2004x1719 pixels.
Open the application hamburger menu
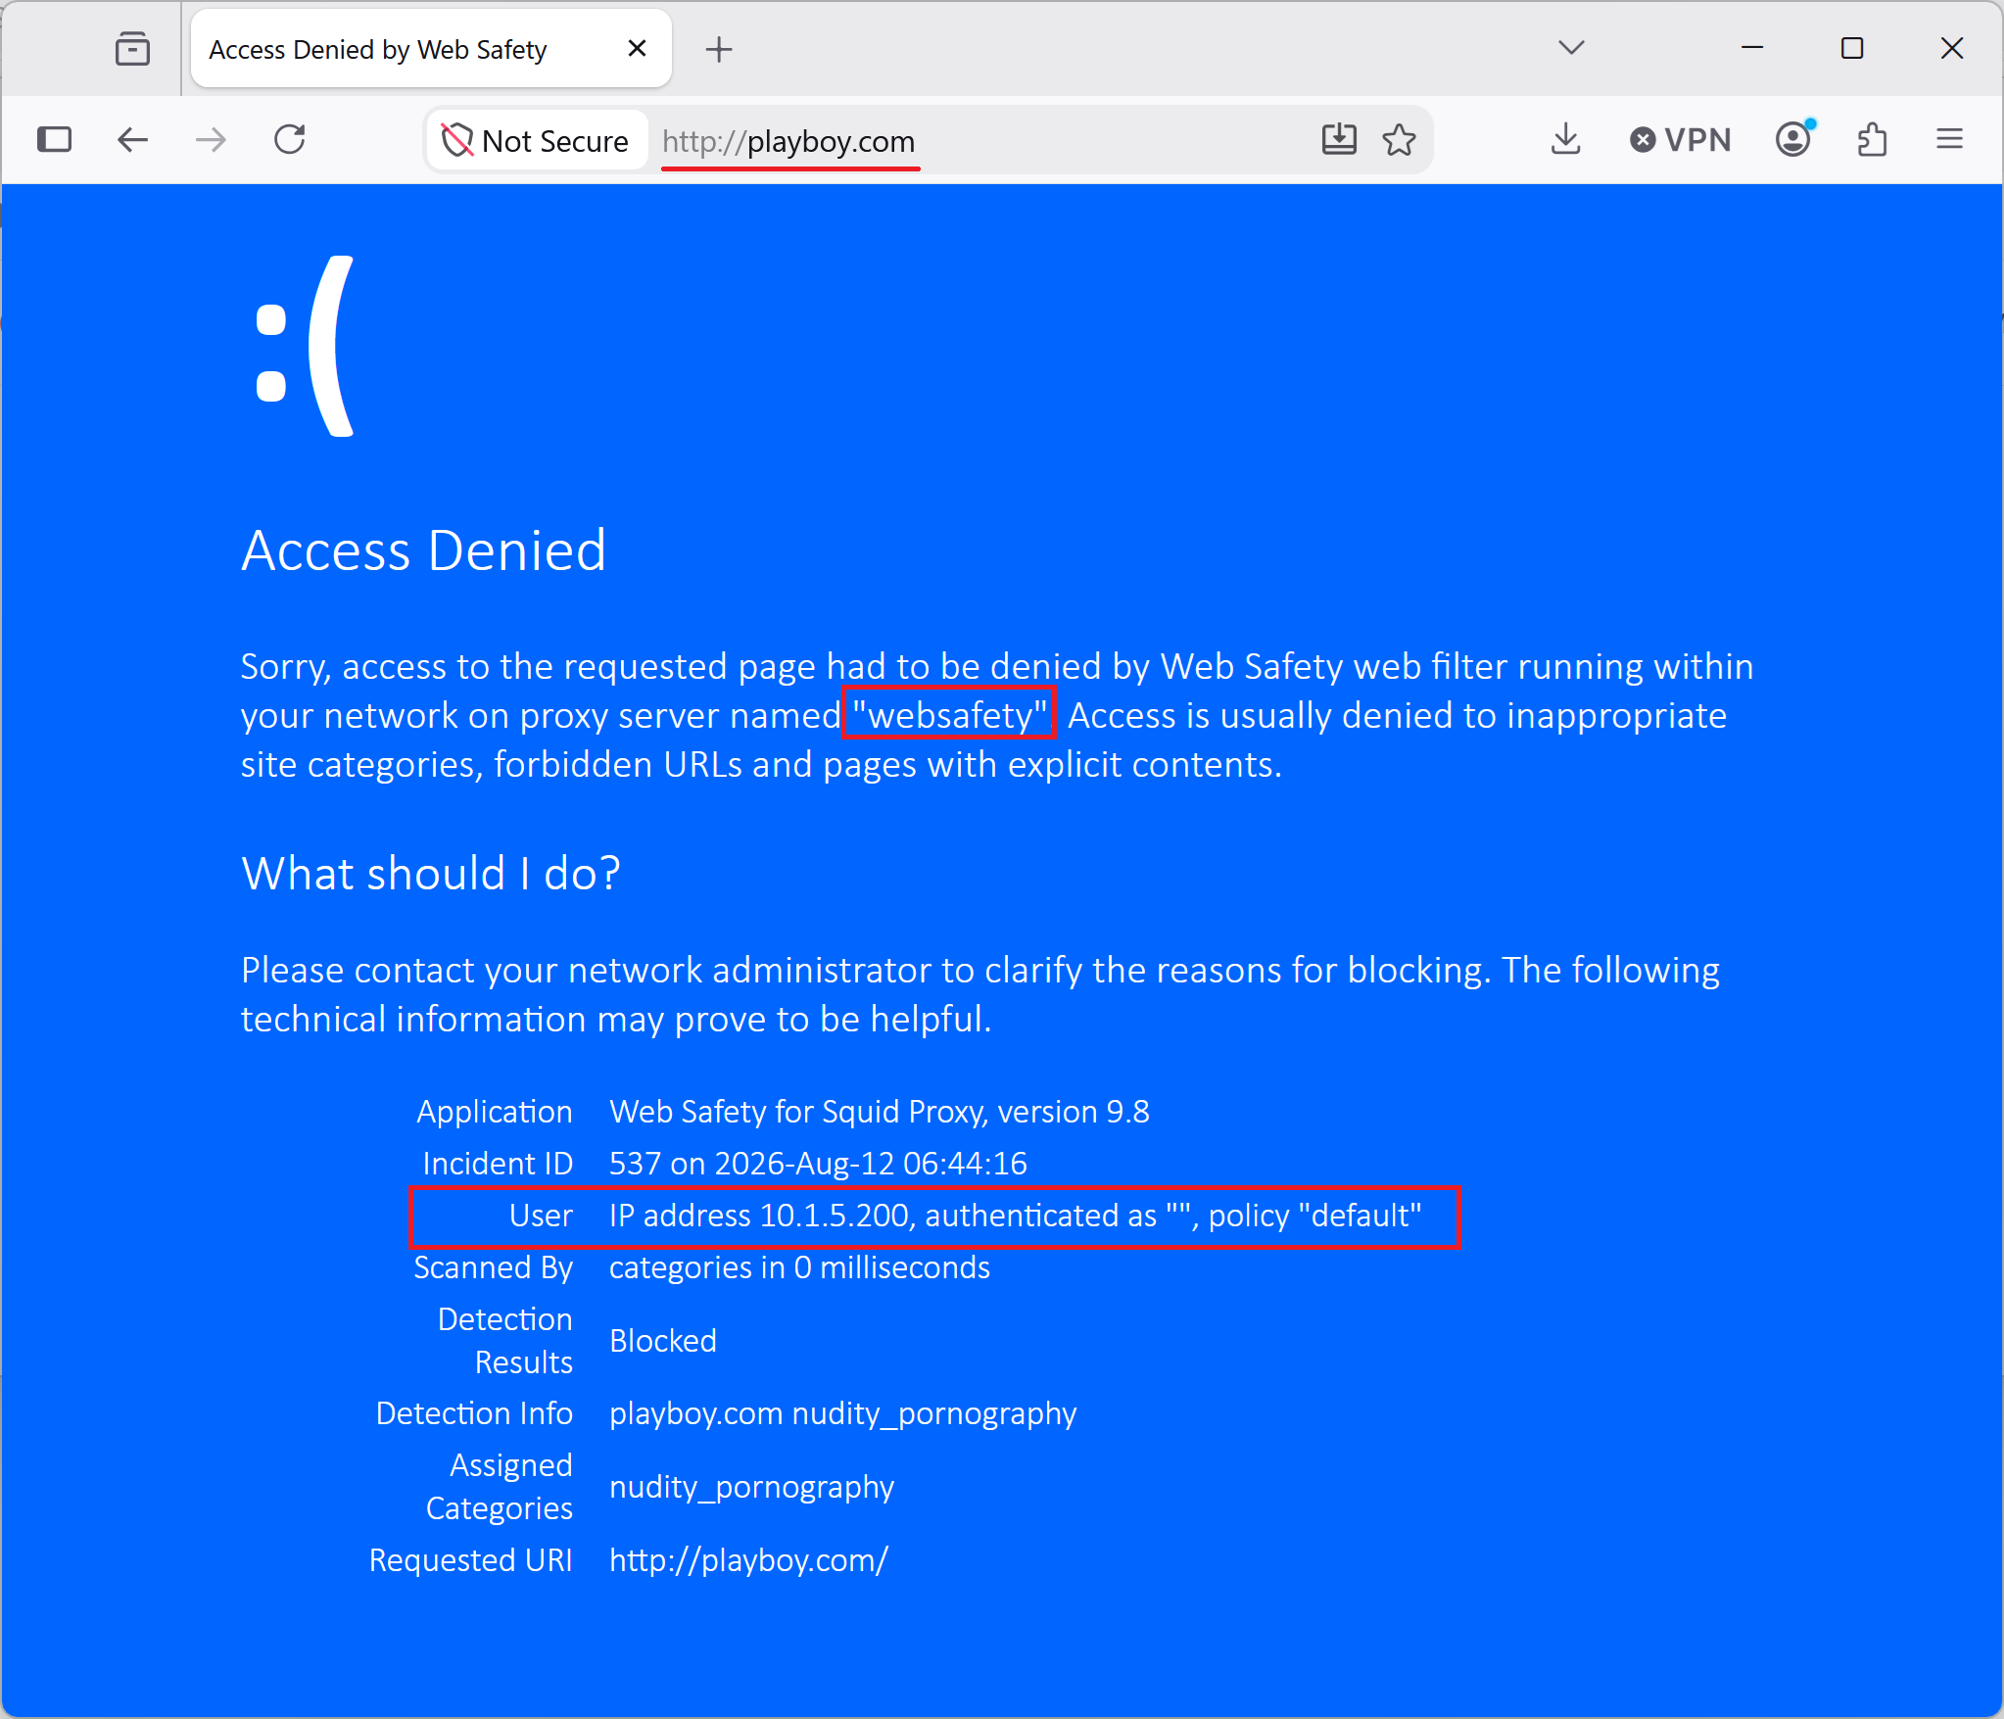click(x=1950, y=140)
